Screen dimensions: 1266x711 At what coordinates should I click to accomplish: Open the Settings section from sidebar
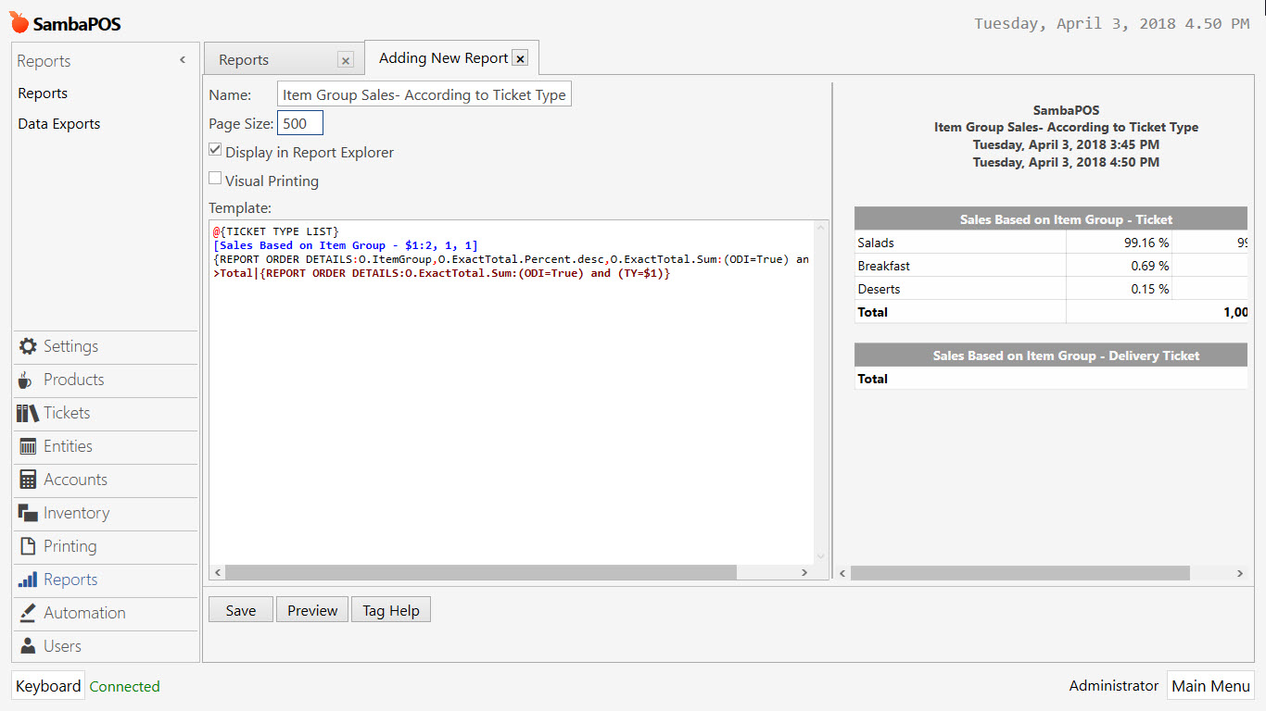(x=69, y=347)
